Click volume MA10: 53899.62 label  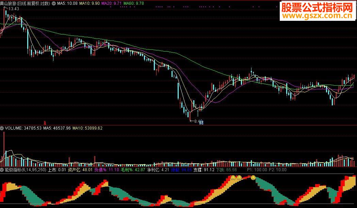87,128
